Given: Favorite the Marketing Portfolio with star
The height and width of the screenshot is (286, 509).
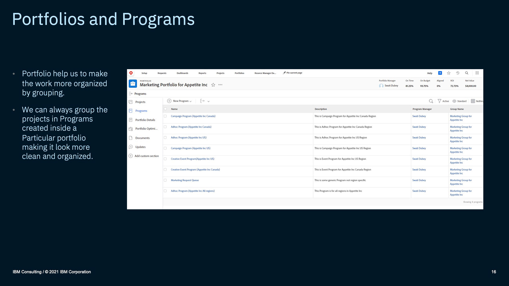Looking at the screenshot, I should pos(213,85).
